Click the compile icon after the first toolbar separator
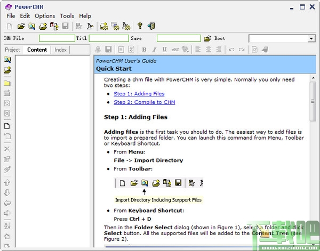Viewport: 320px width, 251px height. tap(79, 26)
